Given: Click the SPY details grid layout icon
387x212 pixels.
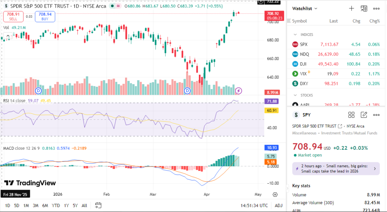Looking at the screenshot, I should pos(351,115).
